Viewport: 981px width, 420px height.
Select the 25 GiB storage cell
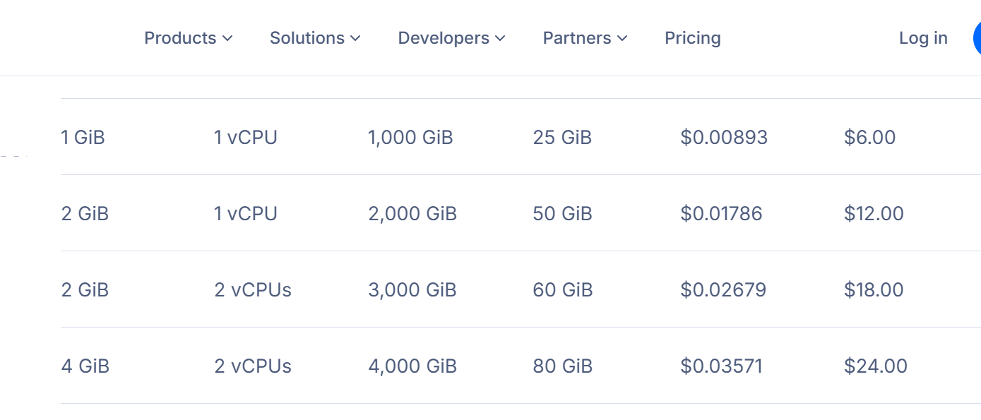562,137
